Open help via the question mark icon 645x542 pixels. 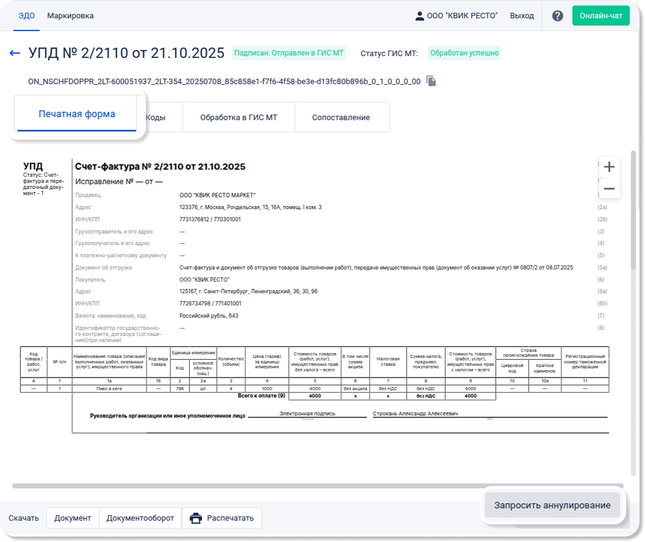click(x=557, y=16)
